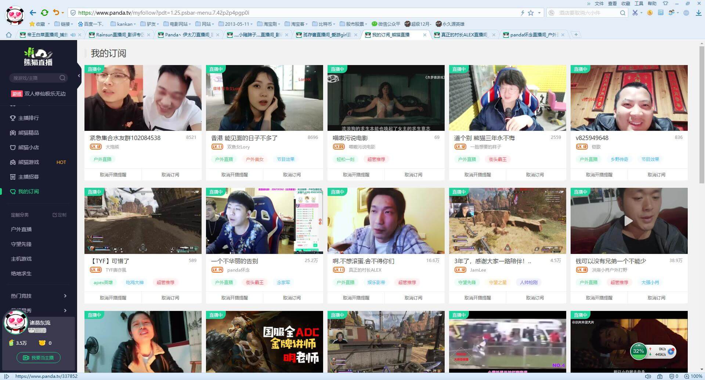Click the 我要当主播 button
The height and width of the screenshot is (380, 705).
pyautogui.click(x=39, y=358)
